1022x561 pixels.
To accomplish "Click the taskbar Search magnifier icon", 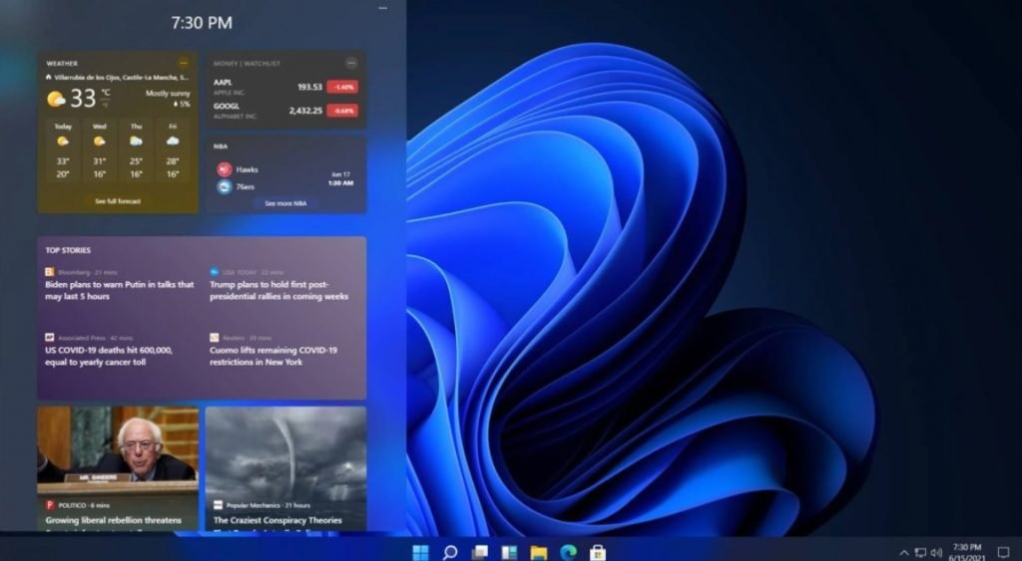I will (450, 552).
